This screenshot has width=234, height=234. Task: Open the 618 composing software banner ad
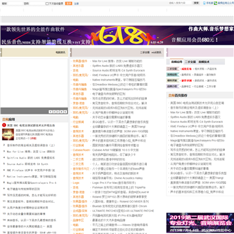point(117,35)
